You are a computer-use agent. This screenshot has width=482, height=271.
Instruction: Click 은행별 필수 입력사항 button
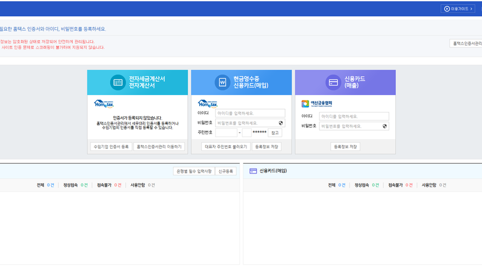[x=194, y=171]
